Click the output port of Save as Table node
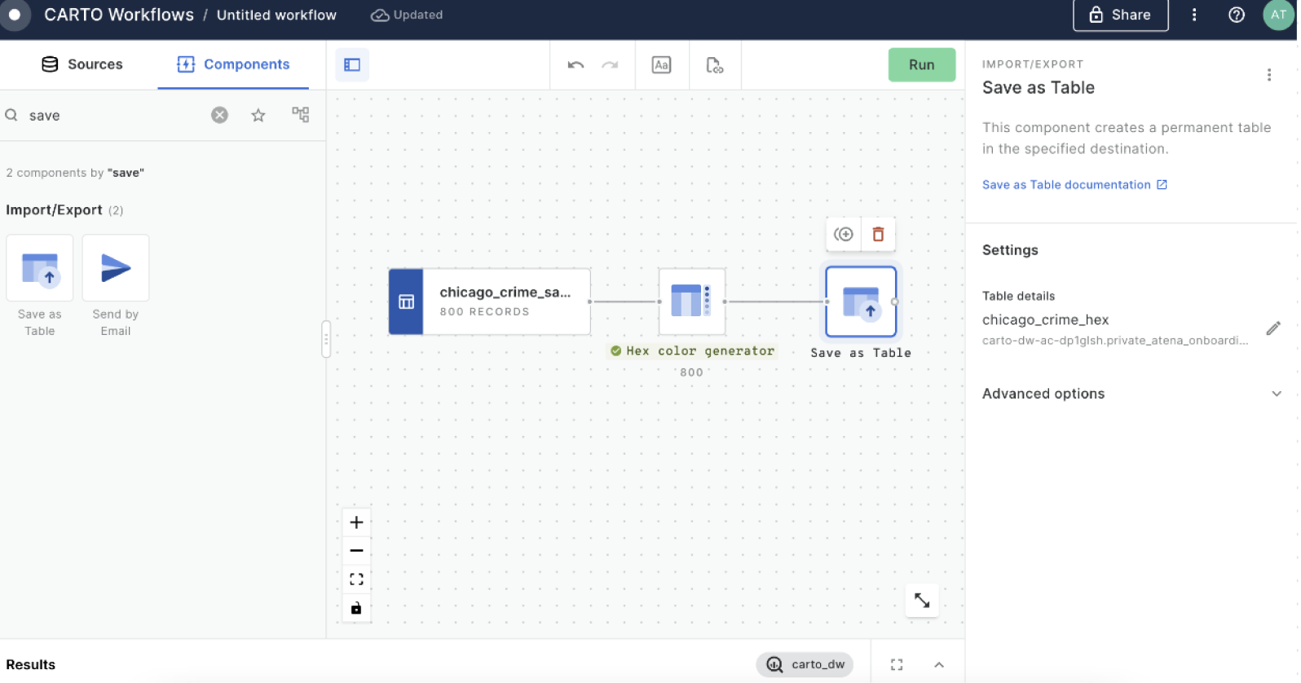Screen dimensions: 1301x683 pyautogui.click(x=895, y=302)
